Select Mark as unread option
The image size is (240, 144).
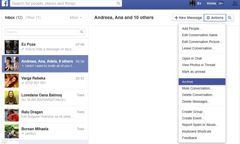(194, 72)
